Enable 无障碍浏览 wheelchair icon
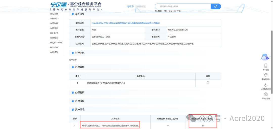Screen dimensions: 273x129 266,85
